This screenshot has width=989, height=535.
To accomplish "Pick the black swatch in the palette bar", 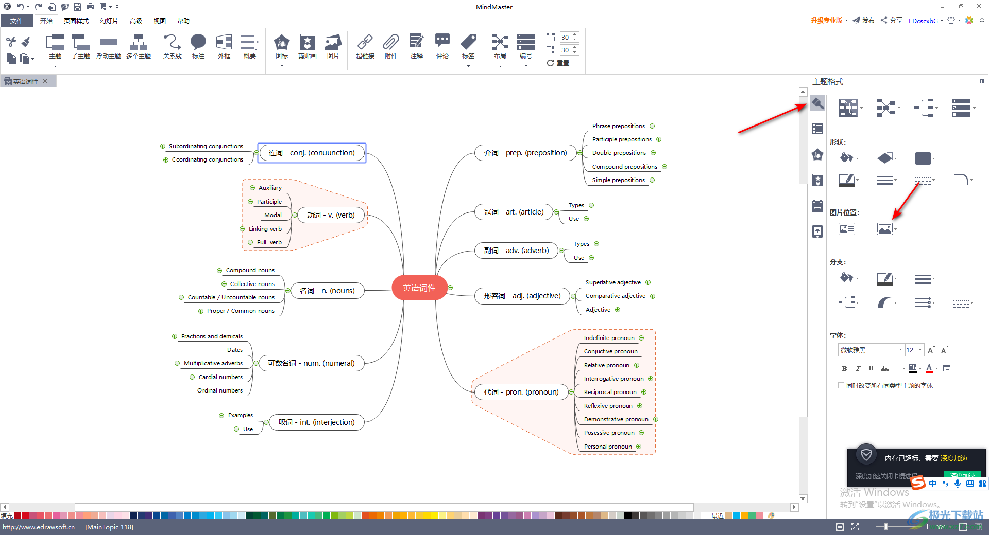I will (x=628, y=515).
